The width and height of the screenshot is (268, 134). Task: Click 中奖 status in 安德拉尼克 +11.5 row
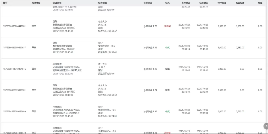click(x=167, y=48)
